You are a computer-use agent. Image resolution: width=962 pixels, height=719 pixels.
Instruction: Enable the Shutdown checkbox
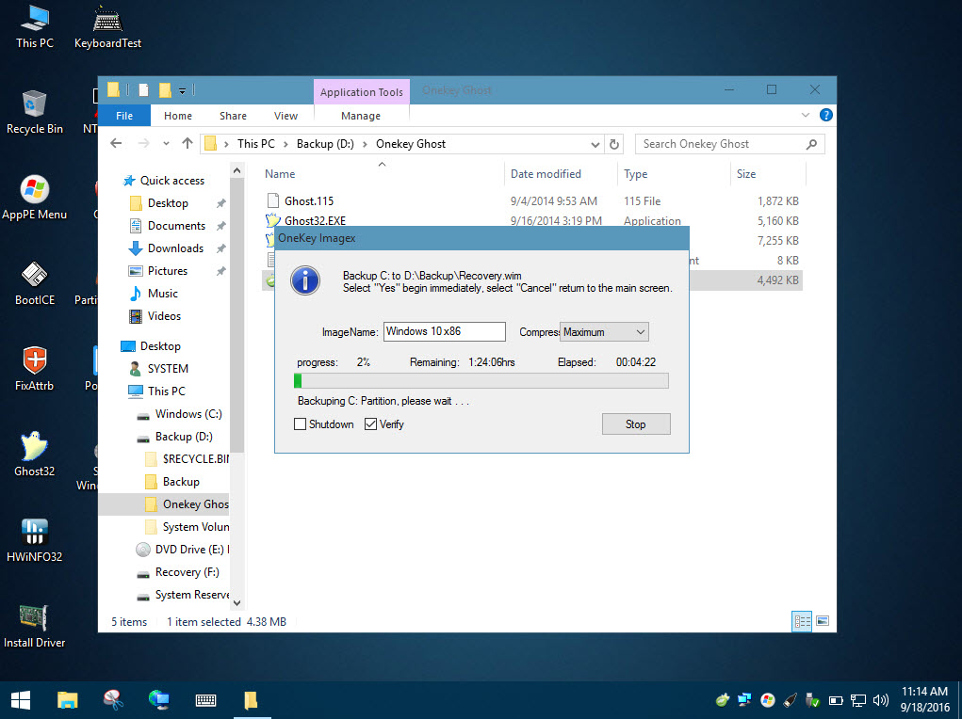pyautogui.click(x=300, y=424)
